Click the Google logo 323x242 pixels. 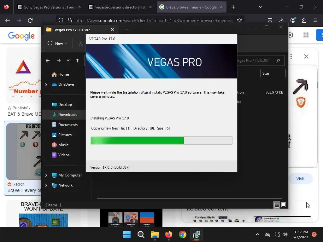(21, 36)
